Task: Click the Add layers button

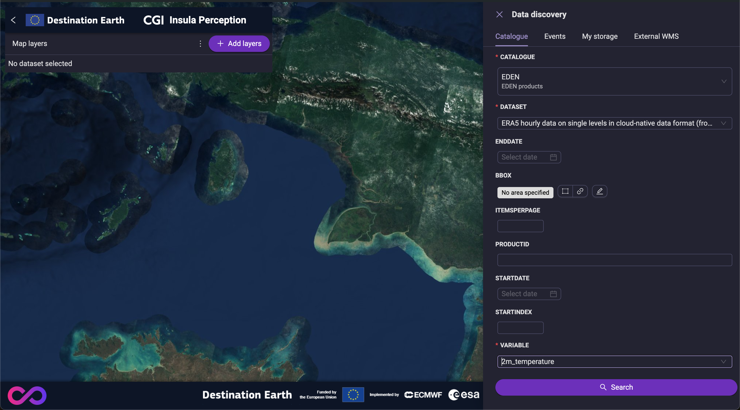Action: [239, 44]
